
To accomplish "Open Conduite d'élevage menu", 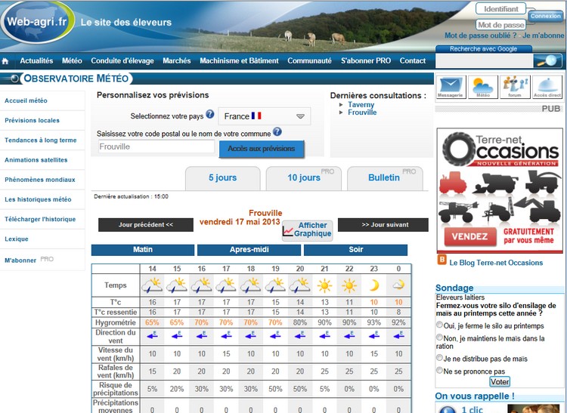I will [122, 61].
